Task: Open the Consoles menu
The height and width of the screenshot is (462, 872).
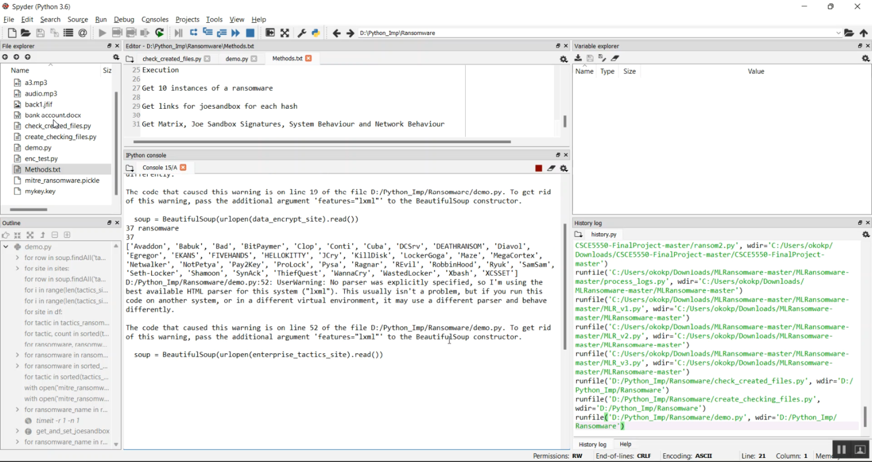Action: pos(154,19)
